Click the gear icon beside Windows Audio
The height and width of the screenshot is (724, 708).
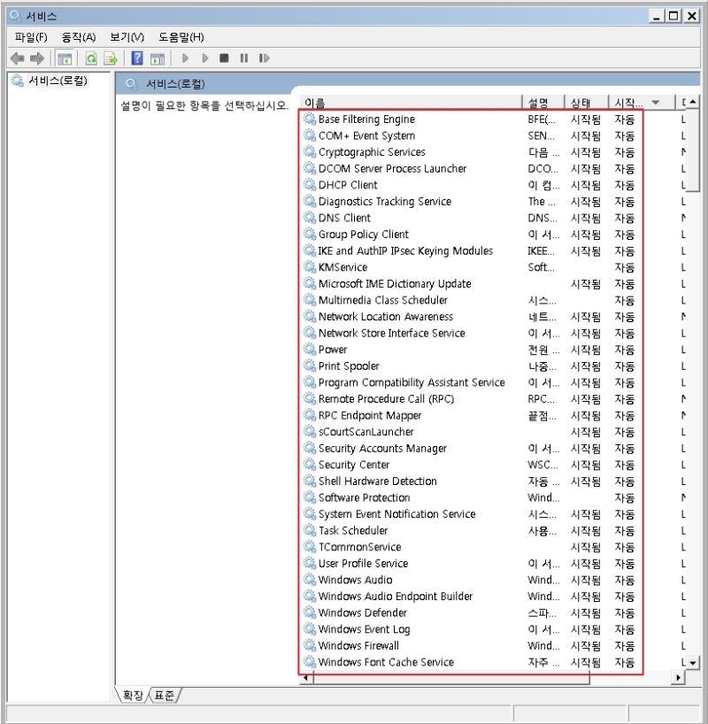[310, 580]
